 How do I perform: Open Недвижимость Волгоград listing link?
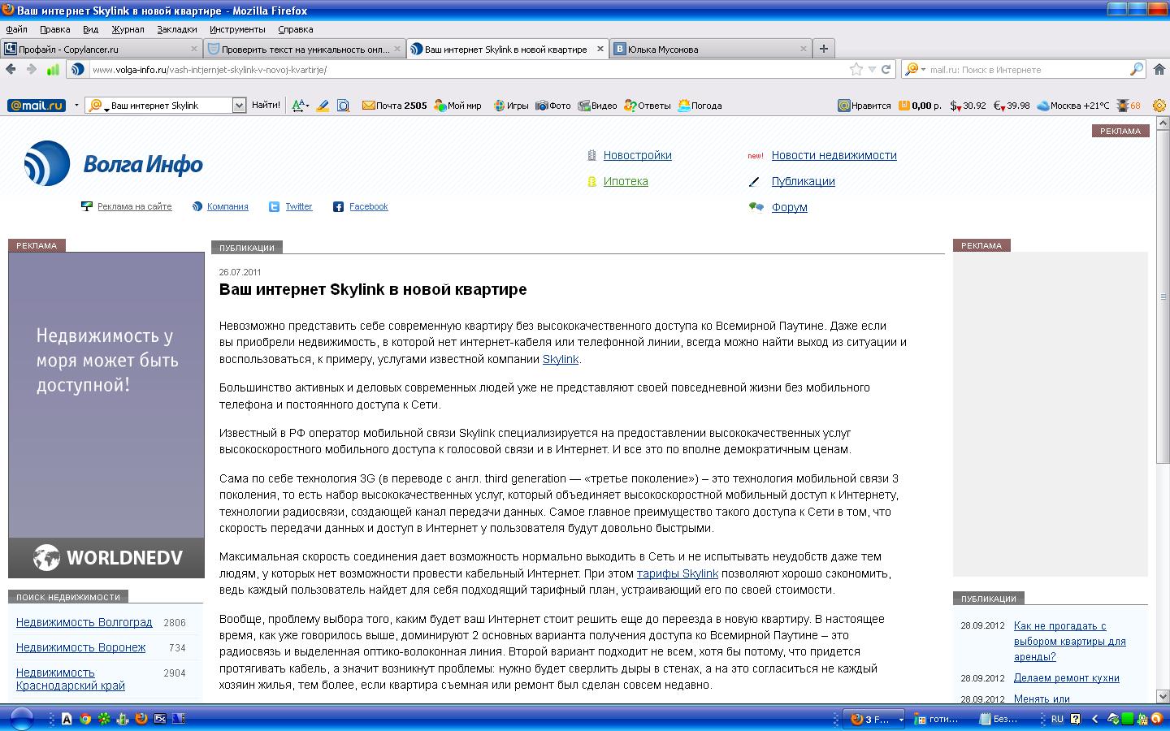[84, 622]
